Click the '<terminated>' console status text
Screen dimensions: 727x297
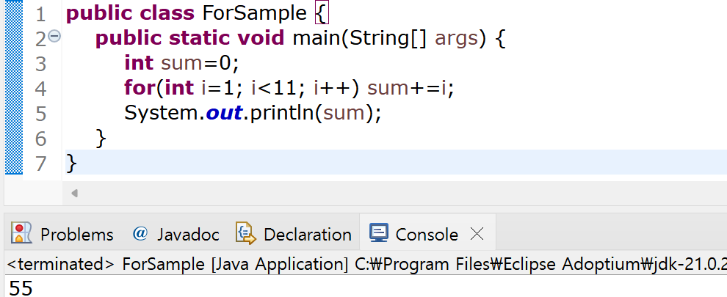click(x=61, y=265)
